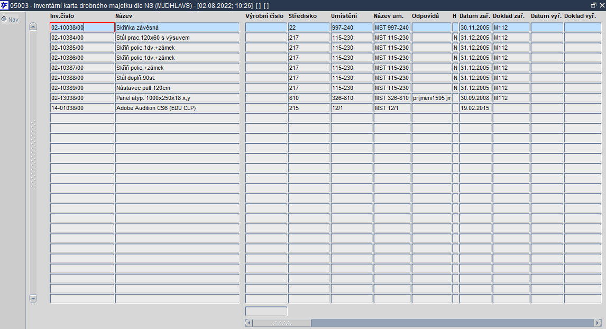Click Umístění value 326-810
This screenshot has height=329, width=606.
point(352,98)
